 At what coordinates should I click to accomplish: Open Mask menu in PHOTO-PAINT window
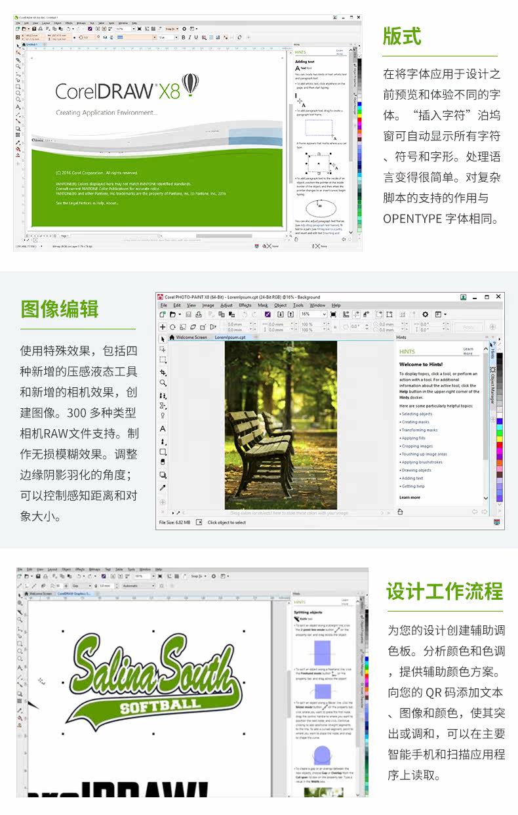pyautogui.click(x=263, y=305)
